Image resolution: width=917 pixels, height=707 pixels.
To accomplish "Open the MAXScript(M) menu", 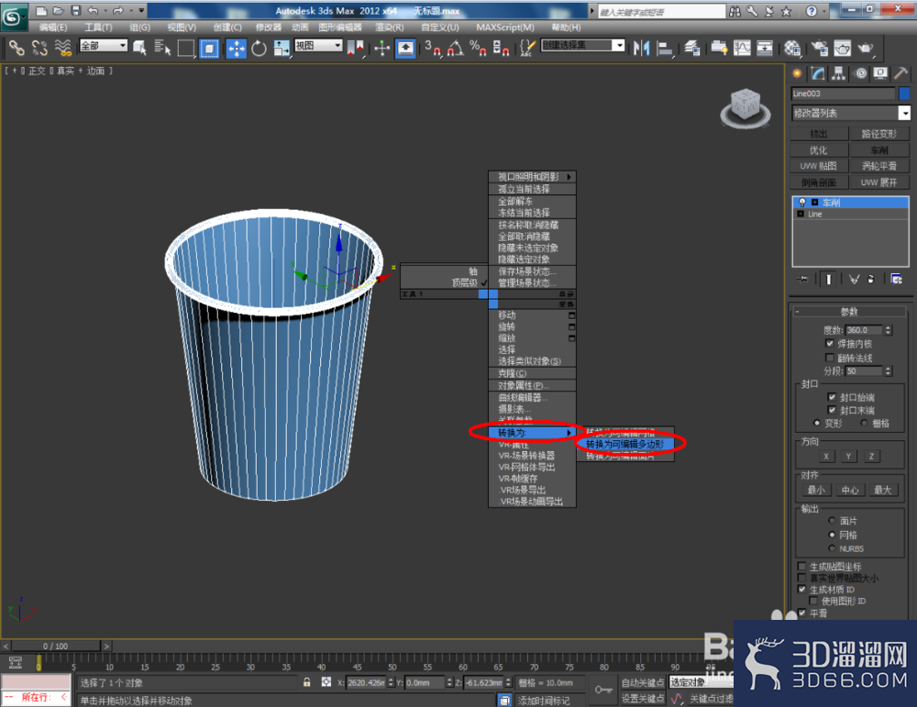I will pos(505,28).
